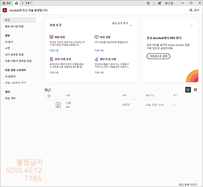
Task: Click the Home icon in top bar
Action: pyautogui.click(x=16, y=3)
